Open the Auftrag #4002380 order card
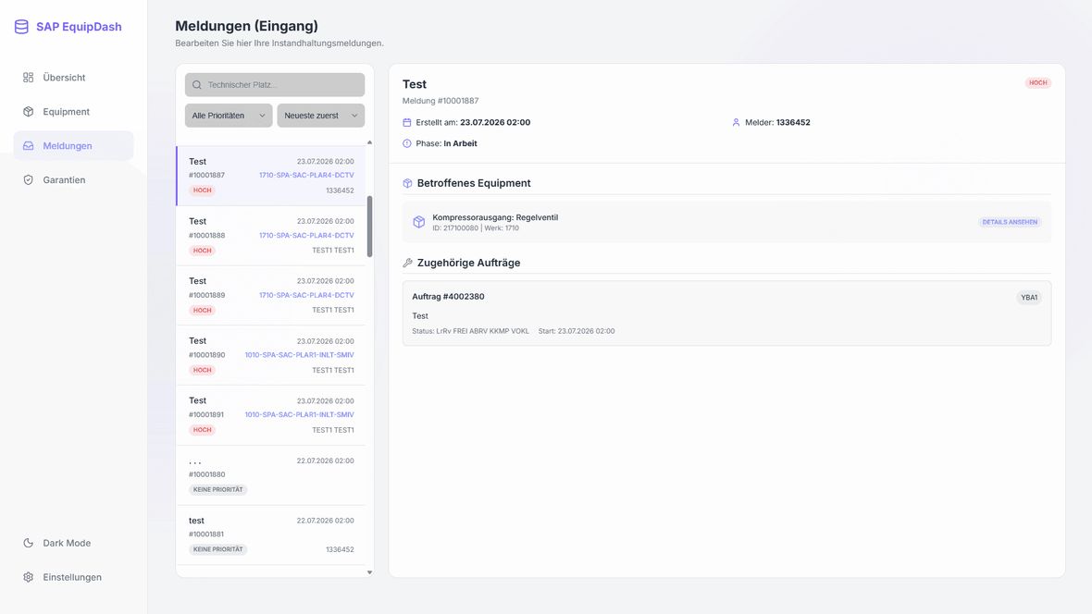 click(726, 313)
